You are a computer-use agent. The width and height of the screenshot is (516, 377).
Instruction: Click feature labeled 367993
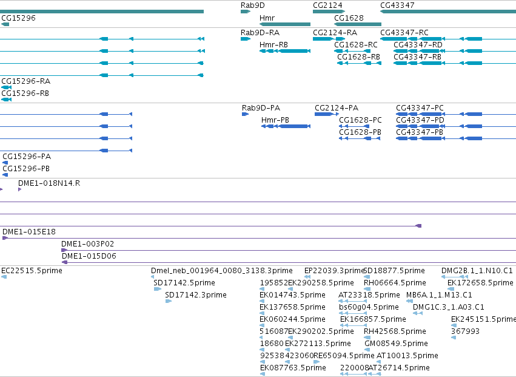click(x=465, y=332)
